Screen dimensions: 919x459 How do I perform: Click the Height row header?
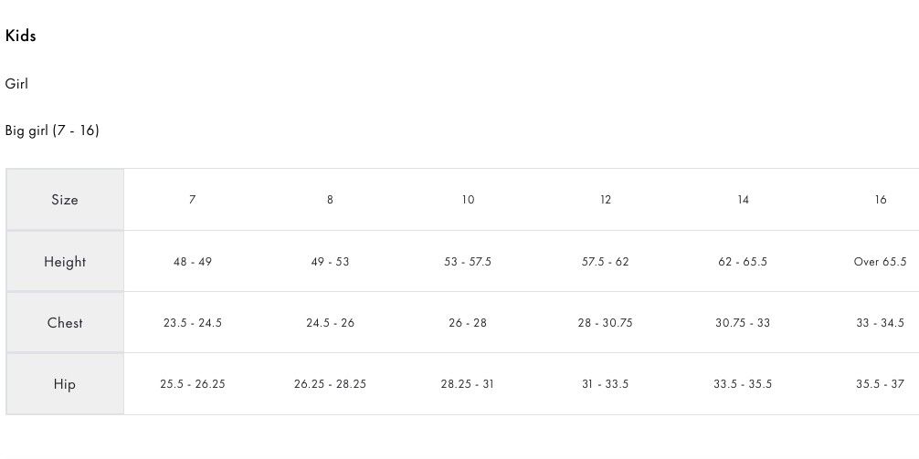tap(65, 261)
